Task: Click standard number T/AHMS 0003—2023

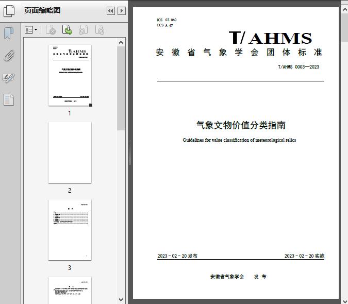Action: point(299,67)
